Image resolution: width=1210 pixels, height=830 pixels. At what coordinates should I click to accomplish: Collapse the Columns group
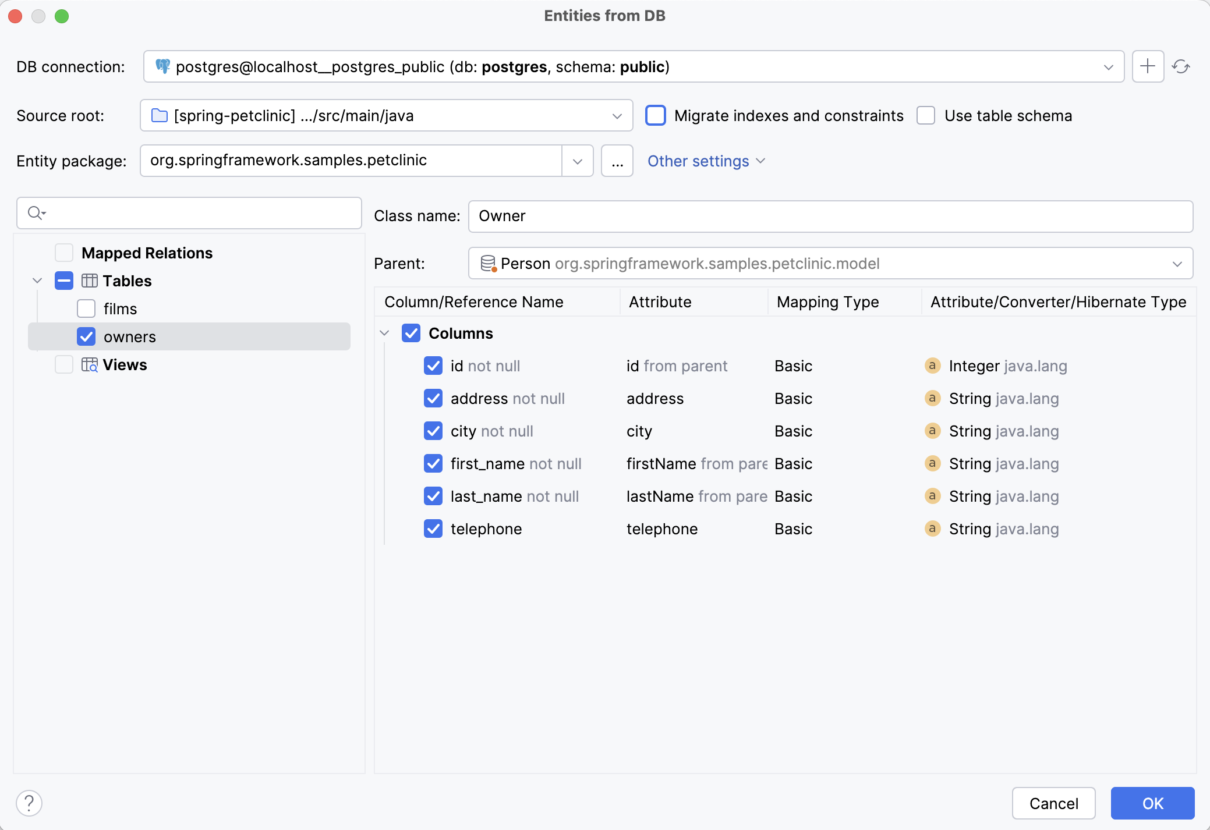385,333
